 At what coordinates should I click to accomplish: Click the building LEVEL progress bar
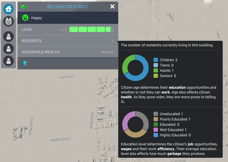pos(91,29)
